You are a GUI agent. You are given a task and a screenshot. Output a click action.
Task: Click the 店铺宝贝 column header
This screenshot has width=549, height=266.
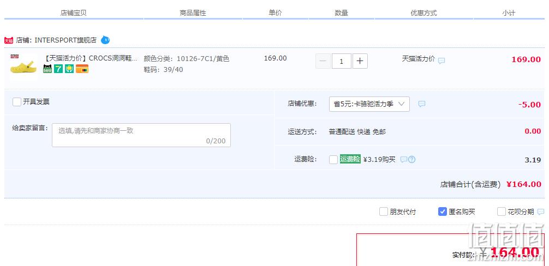point(74,13)
